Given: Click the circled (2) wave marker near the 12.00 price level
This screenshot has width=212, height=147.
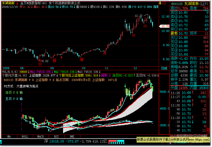Looking at the screenshot, I should click(x=145, y=26).
